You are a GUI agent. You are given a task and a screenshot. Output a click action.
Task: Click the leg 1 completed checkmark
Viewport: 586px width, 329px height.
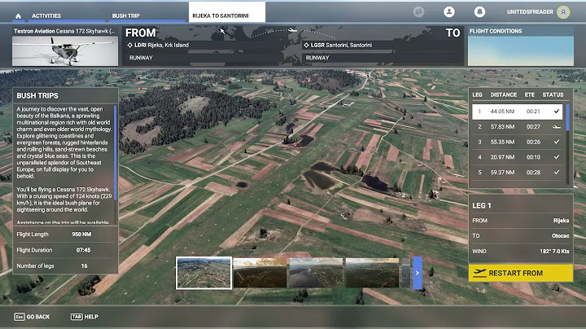click(557, 111)
